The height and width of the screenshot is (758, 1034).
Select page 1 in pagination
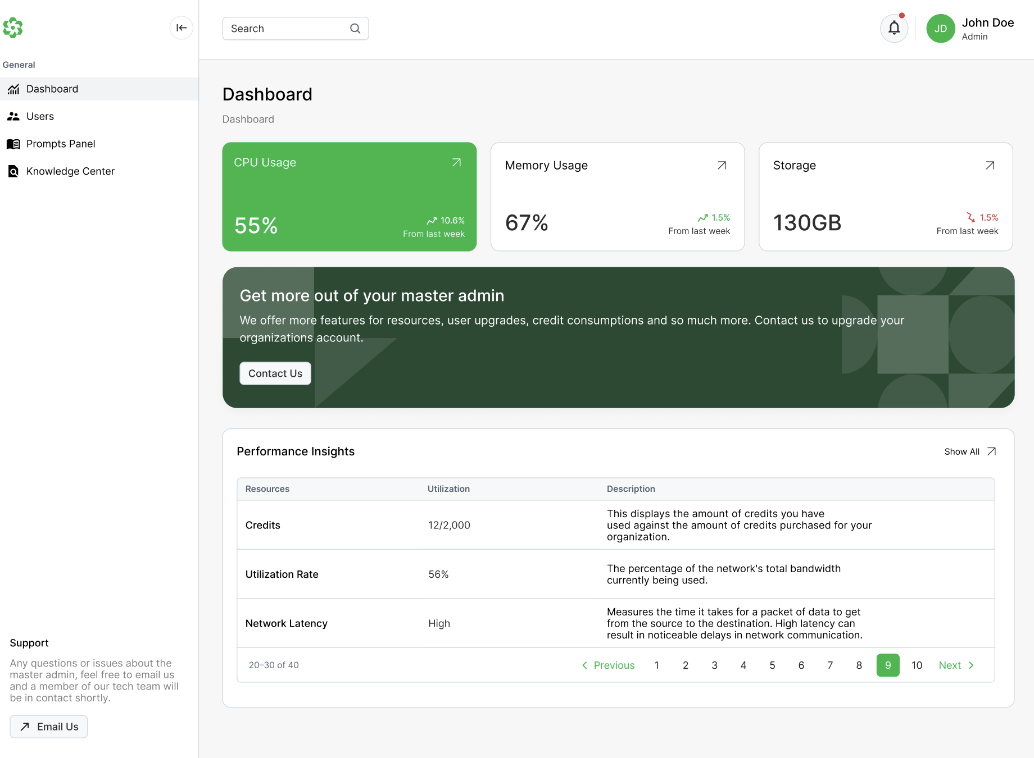point(656,665)
